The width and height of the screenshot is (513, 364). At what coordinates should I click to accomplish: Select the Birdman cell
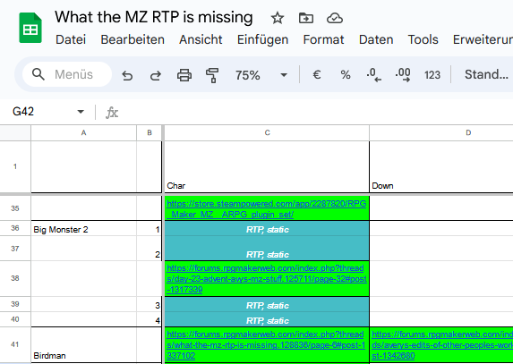(x=83, y=344)
